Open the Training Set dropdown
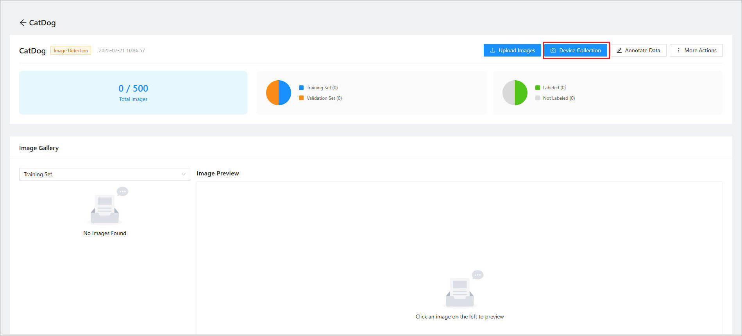The image size is (742, 336). (104, 174)
